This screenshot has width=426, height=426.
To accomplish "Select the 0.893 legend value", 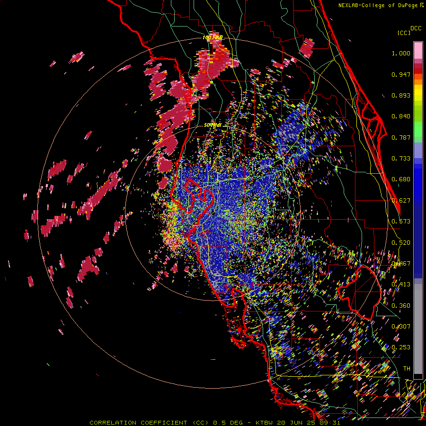I will click(401, 95).
